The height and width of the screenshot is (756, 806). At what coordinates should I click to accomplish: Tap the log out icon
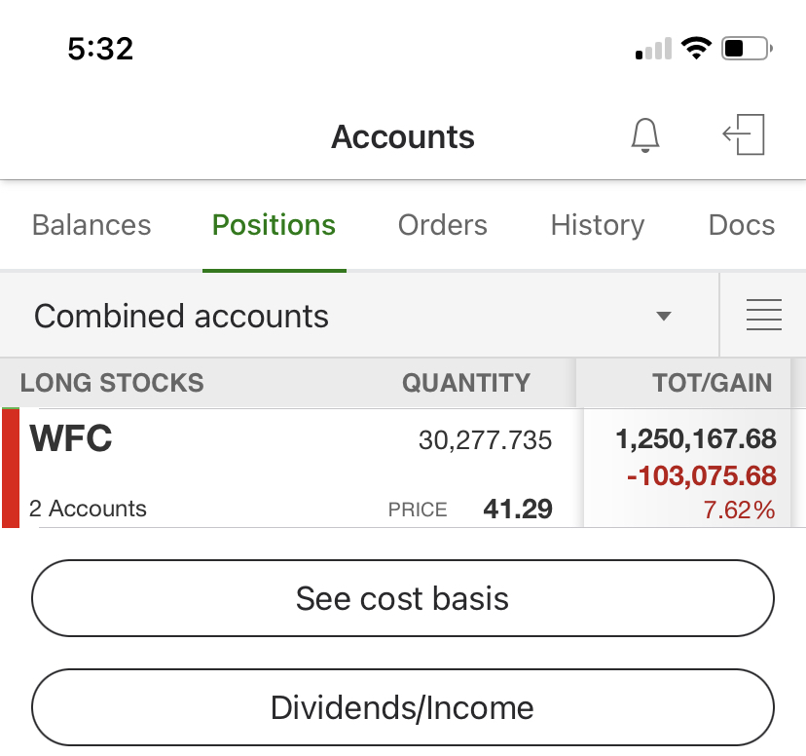(x=745, y=135)
